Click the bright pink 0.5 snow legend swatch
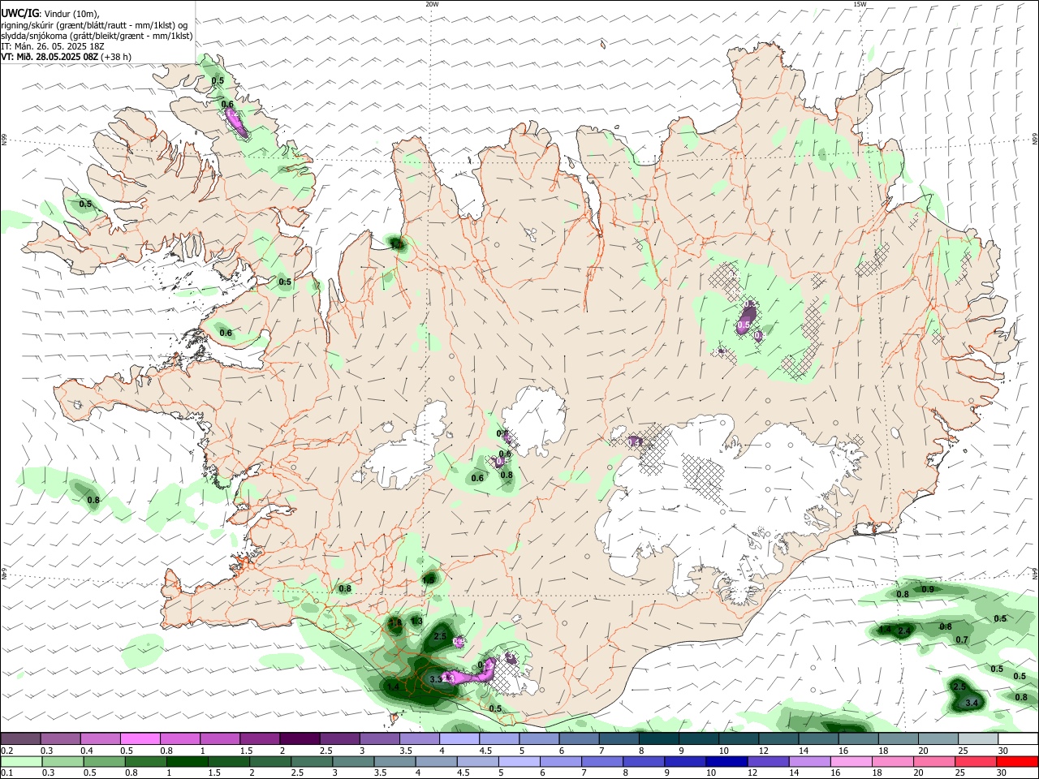The width and height of the screenshot is (1039, 779). click(140, 738)
